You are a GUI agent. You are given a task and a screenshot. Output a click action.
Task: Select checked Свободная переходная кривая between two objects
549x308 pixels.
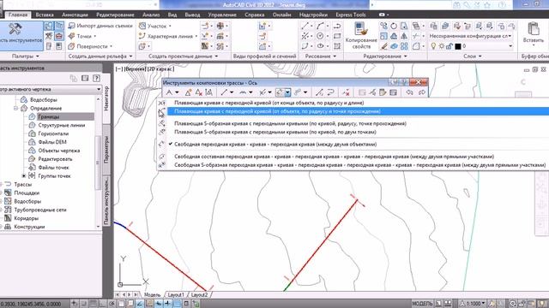275,145
